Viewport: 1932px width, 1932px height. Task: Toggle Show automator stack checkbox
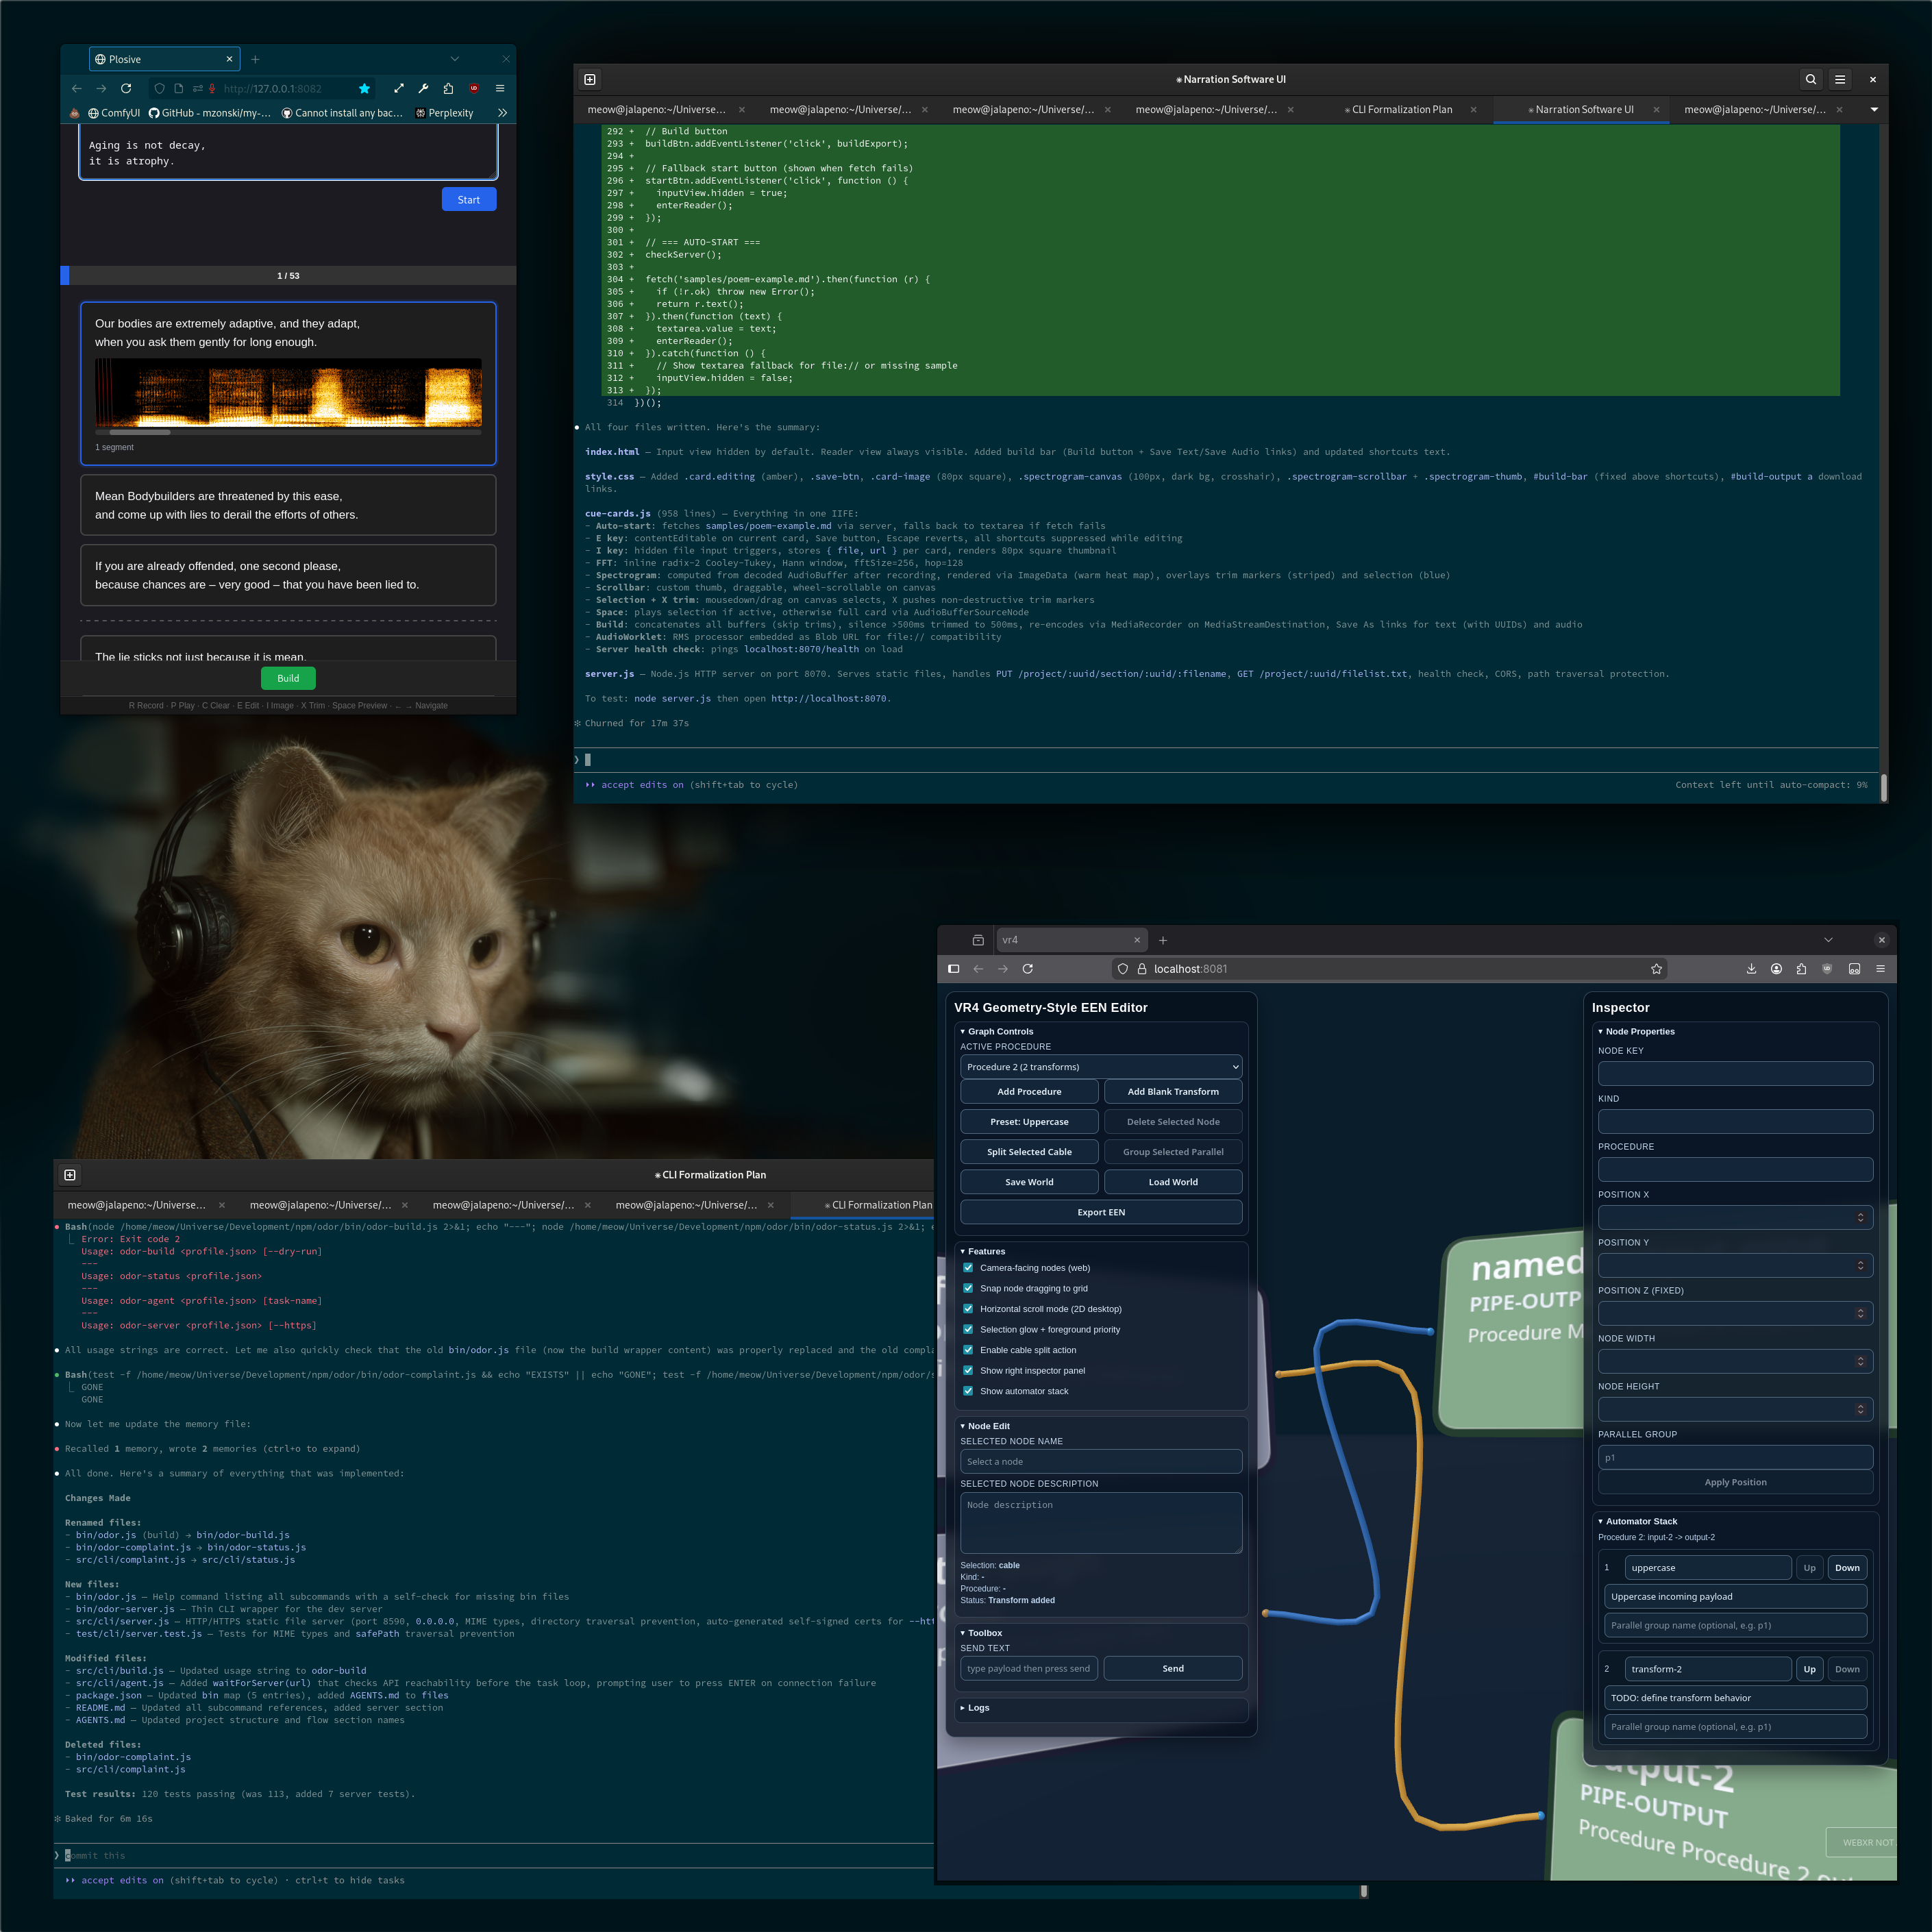(968, 1391)
